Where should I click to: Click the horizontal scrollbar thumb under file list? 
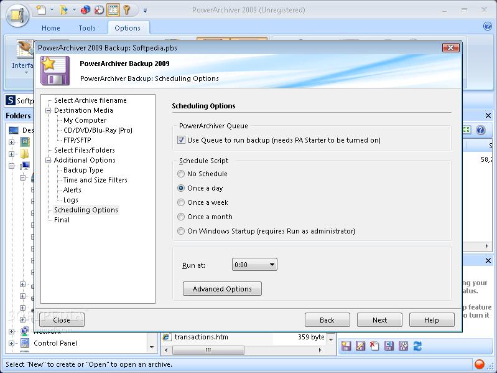click(208, 350)
